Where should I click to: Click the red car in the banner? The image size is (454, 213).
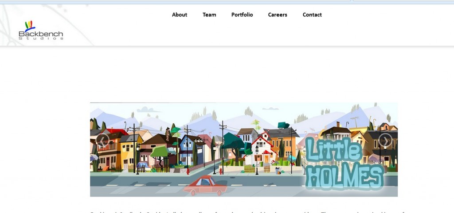tap(205, 186)
